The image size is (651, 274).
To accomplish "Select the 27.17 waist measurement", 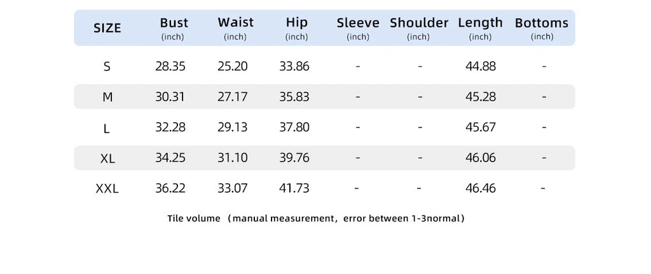I will 233,96.
